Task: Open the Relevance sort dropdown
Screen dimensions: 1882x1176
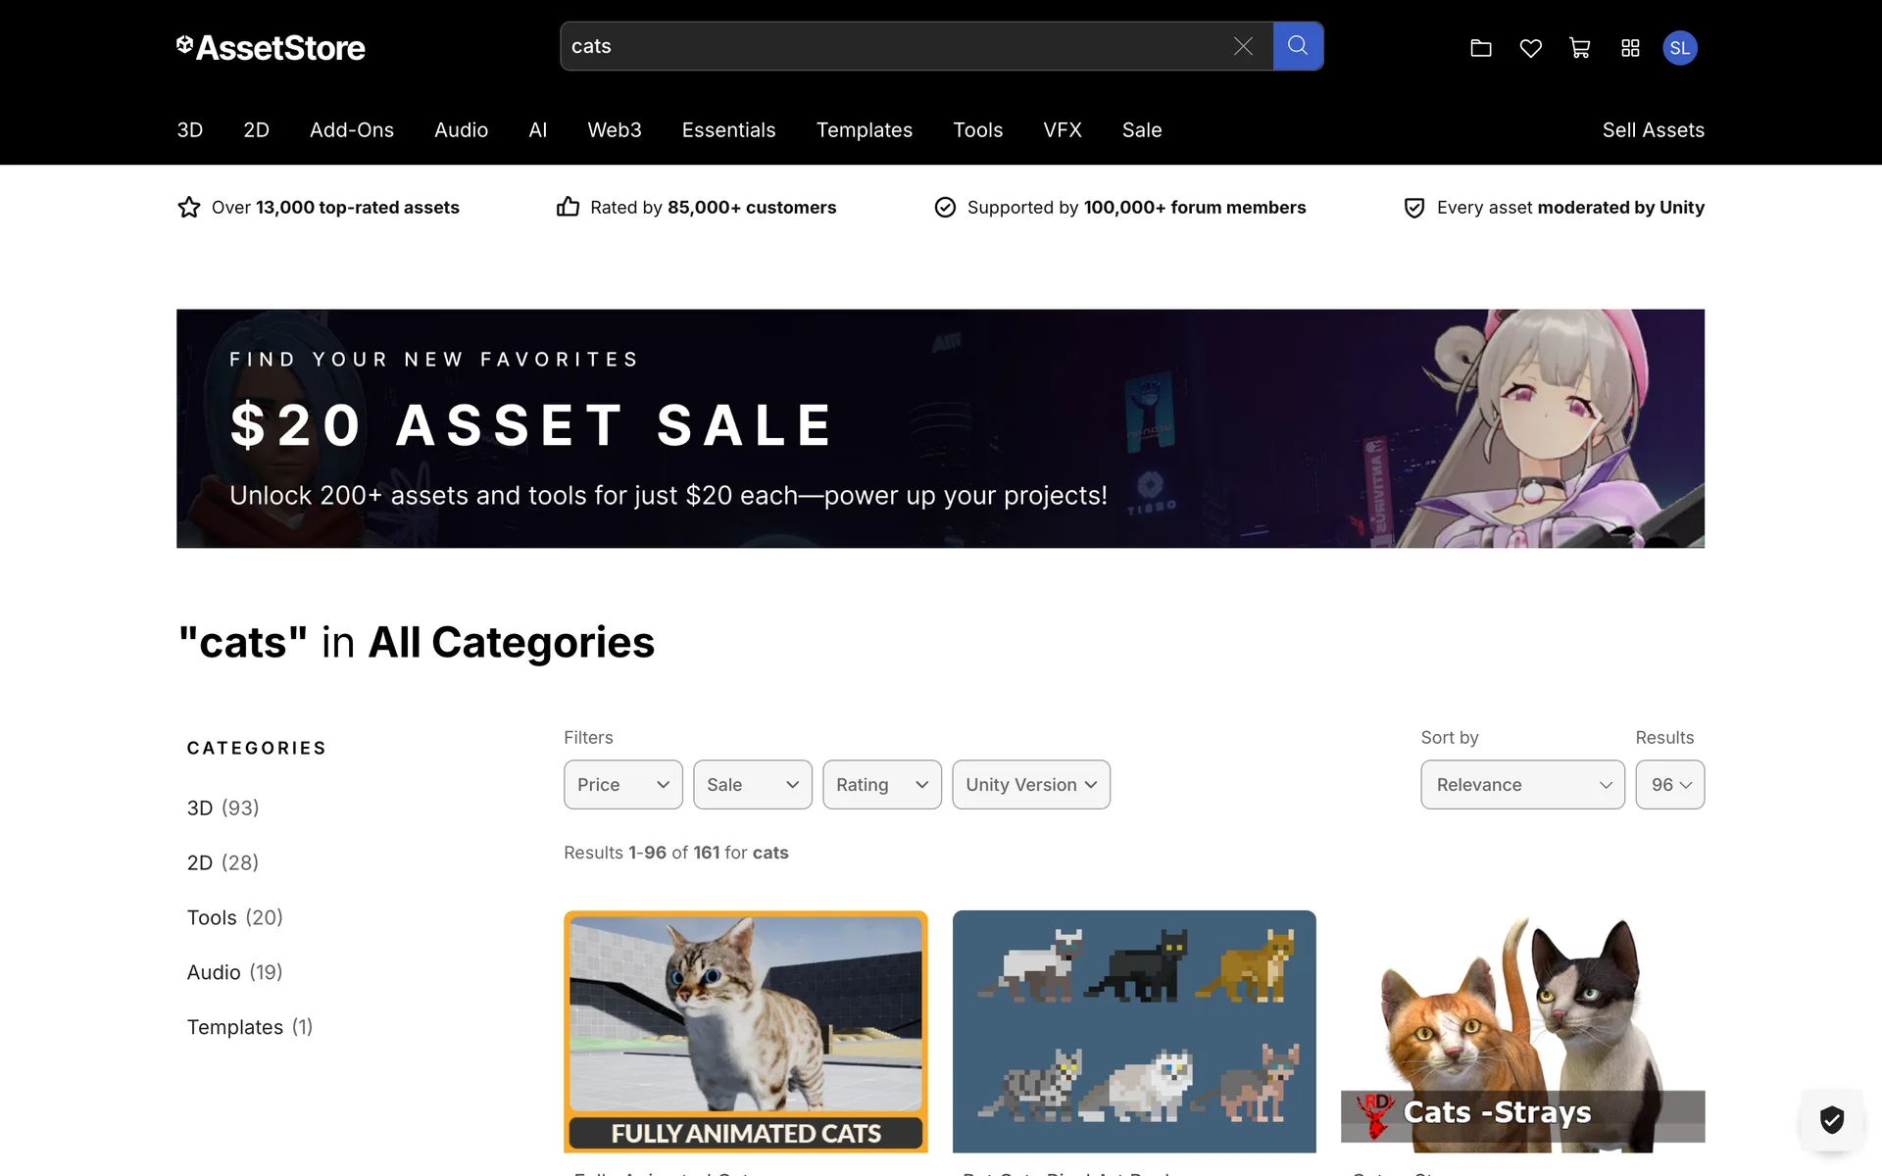Action: click(x=1522, y=785)
